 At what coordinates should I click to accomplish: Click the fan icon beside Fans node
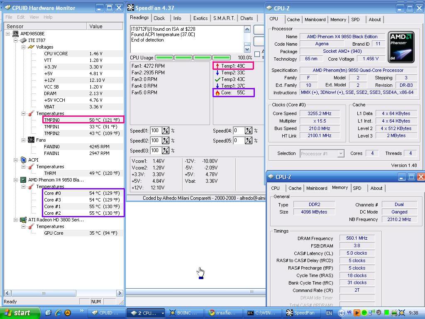click(x=31, y=140)
